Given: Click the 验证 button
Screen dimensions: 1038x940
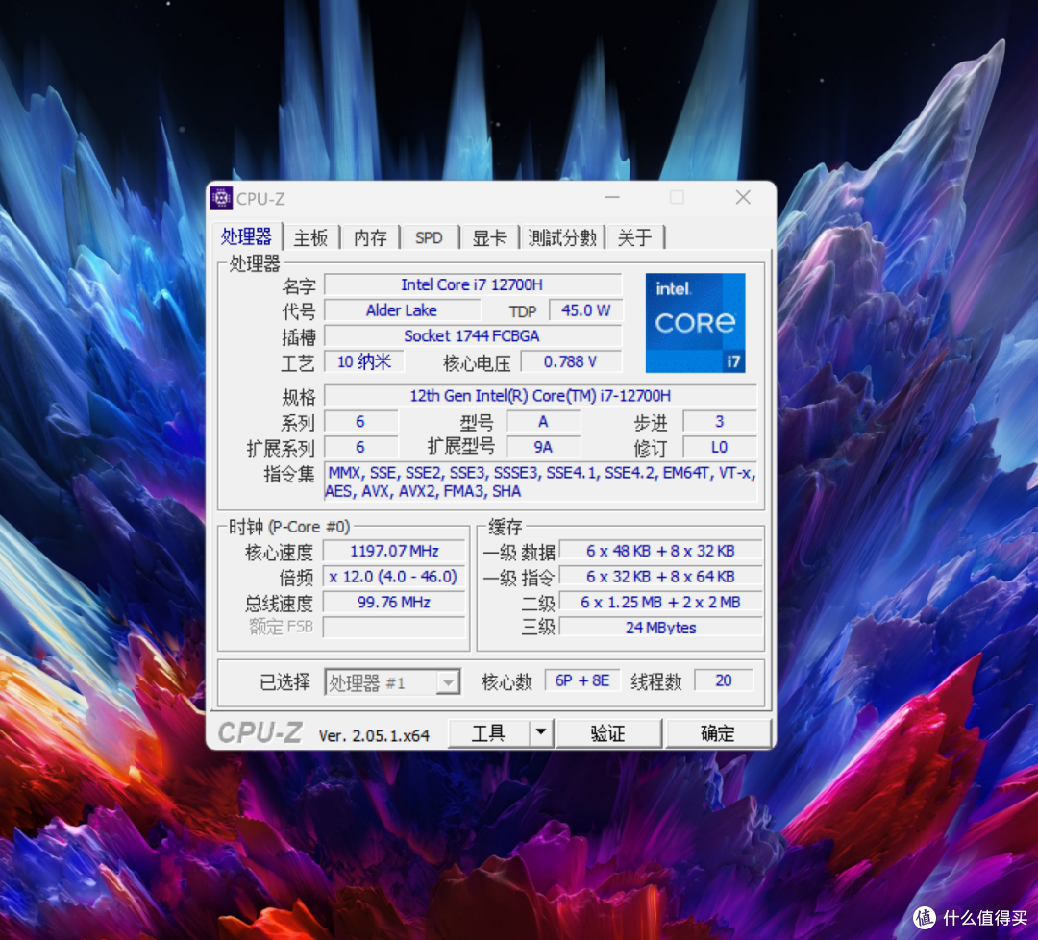Looking at the screenshot, I should [x=608, y=732].
